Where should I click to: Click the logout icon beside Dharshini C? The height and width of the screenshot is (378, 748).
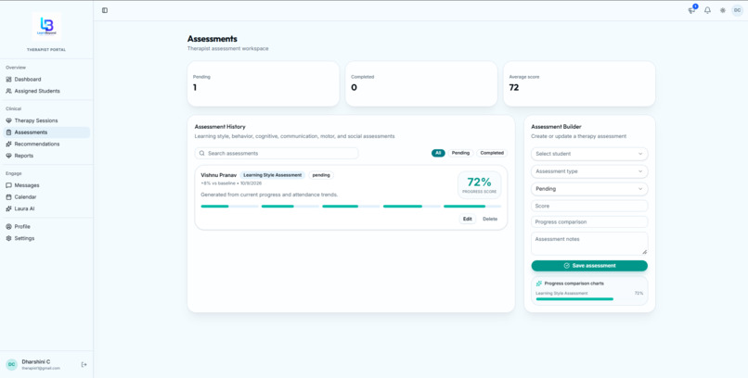[84, 365]
